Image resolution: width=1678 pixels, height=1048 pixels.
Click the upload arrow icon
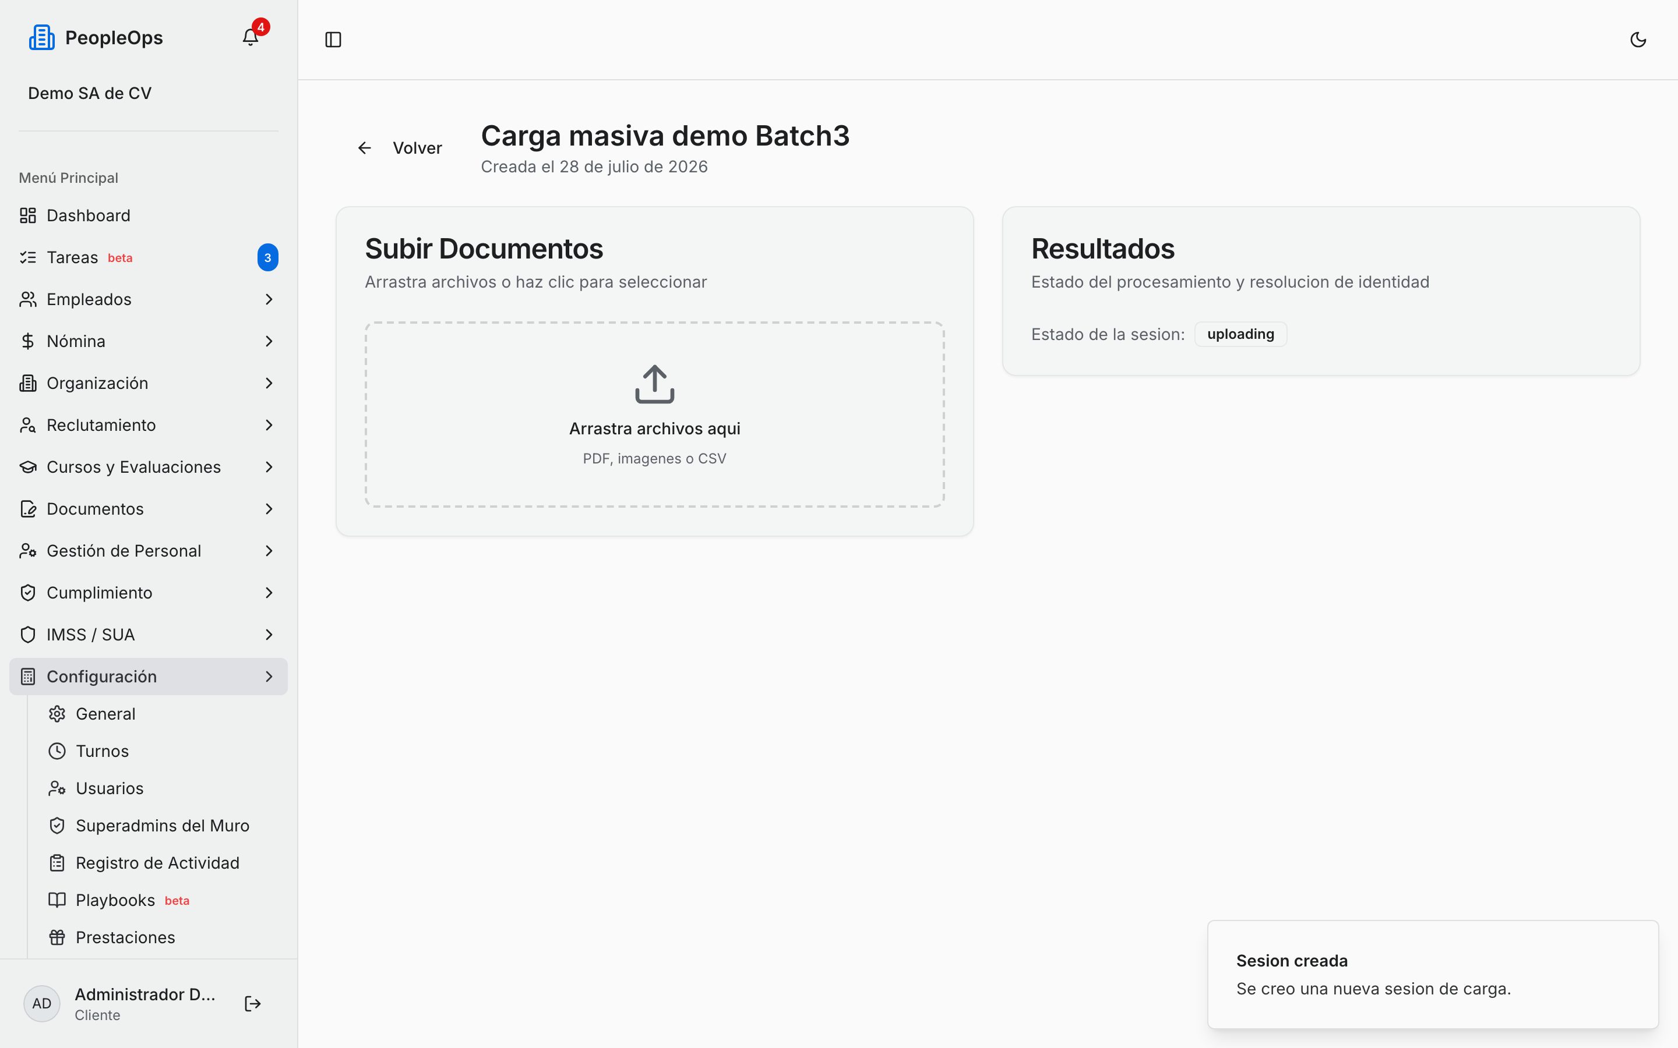654,384
